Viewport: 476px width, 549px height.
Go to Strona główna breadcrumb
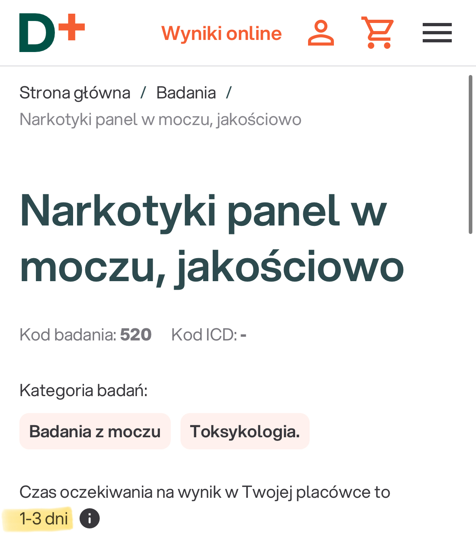click(x=75, y=93)
